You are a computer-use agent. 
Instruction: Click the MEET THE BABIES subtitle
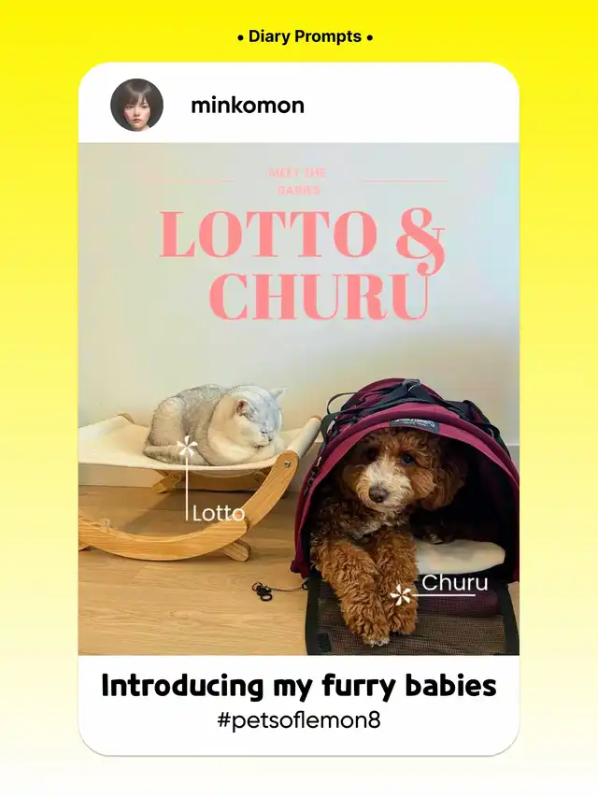298,181
